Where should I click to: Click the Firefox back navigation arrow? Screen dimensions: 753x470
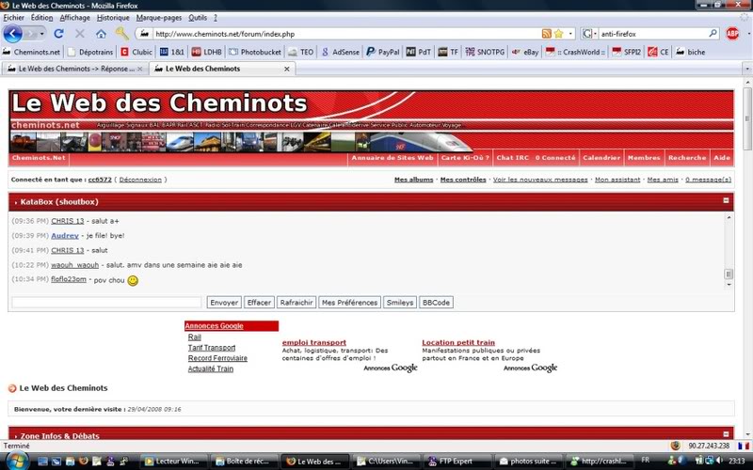12,34
